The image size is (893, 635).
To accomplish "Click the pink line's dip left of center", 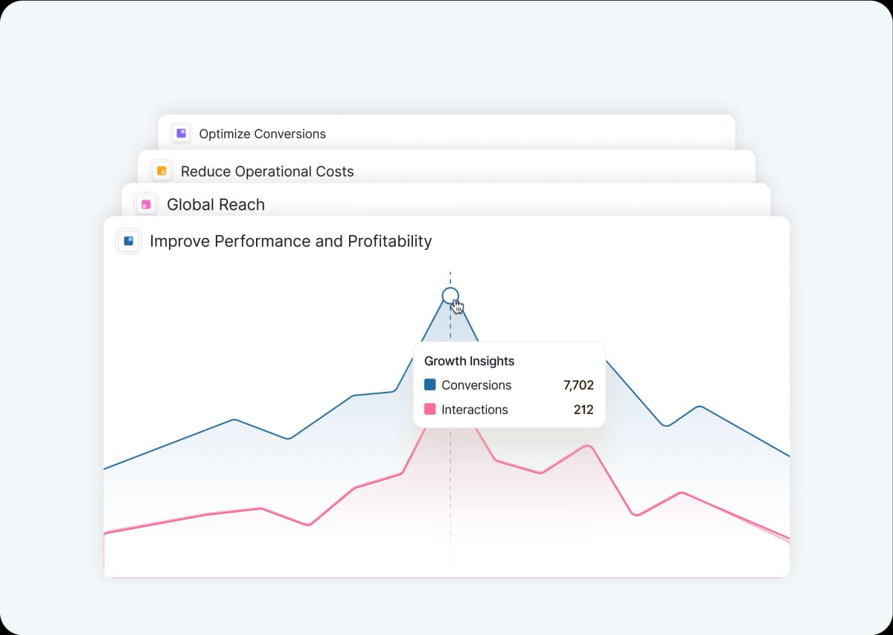I will pos(308,525).
